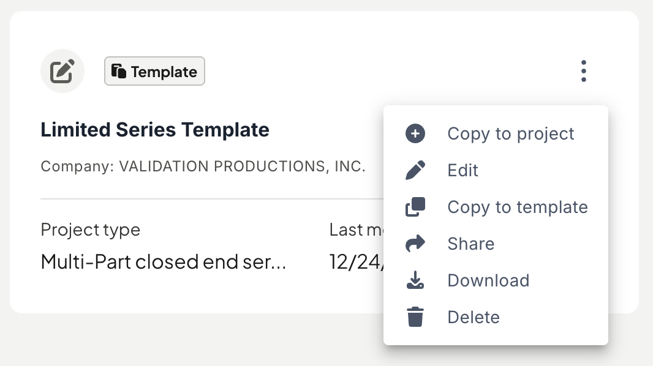Screen dimensions: 653x366
Task: Click the copy icon inside Template badge
Action: [119, 71]
